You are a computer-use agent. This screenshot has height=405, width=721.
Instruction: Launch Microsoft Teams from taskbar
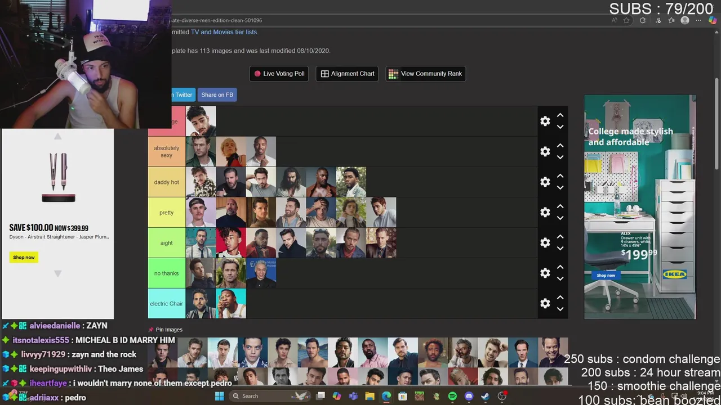[x=353, y=396]
